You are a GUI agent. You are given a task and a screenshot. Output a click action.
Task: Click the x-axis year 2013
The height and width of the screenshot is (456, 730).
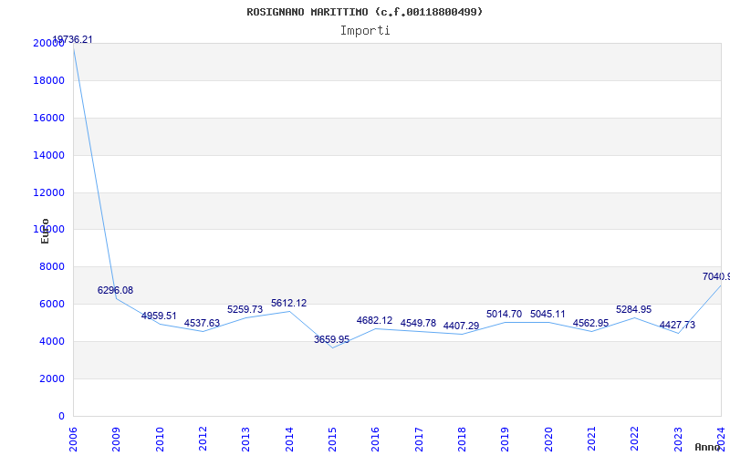[x=245, y=439]
